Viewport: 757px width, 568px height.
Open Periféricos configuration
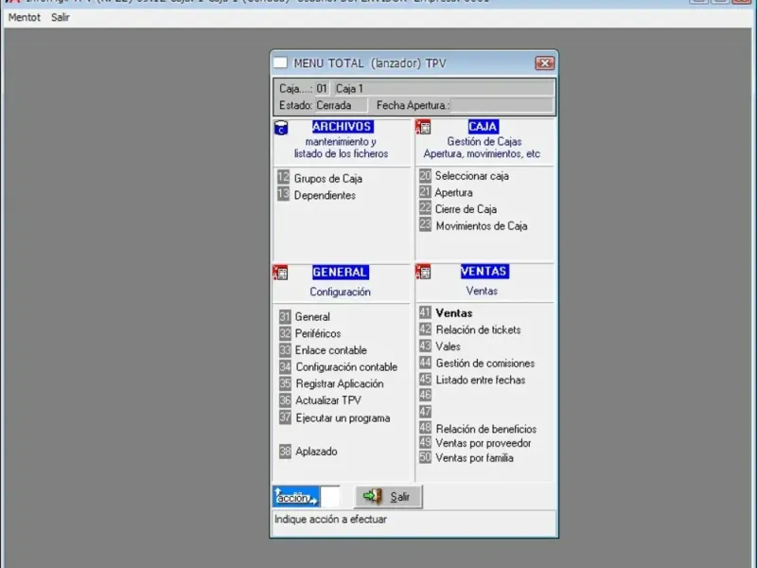point(318,334)
